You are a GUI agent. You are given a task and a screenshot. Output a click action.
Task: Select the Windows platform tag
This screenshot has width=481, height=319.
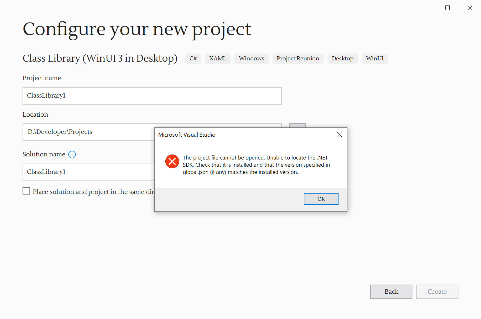coord(251,58)
